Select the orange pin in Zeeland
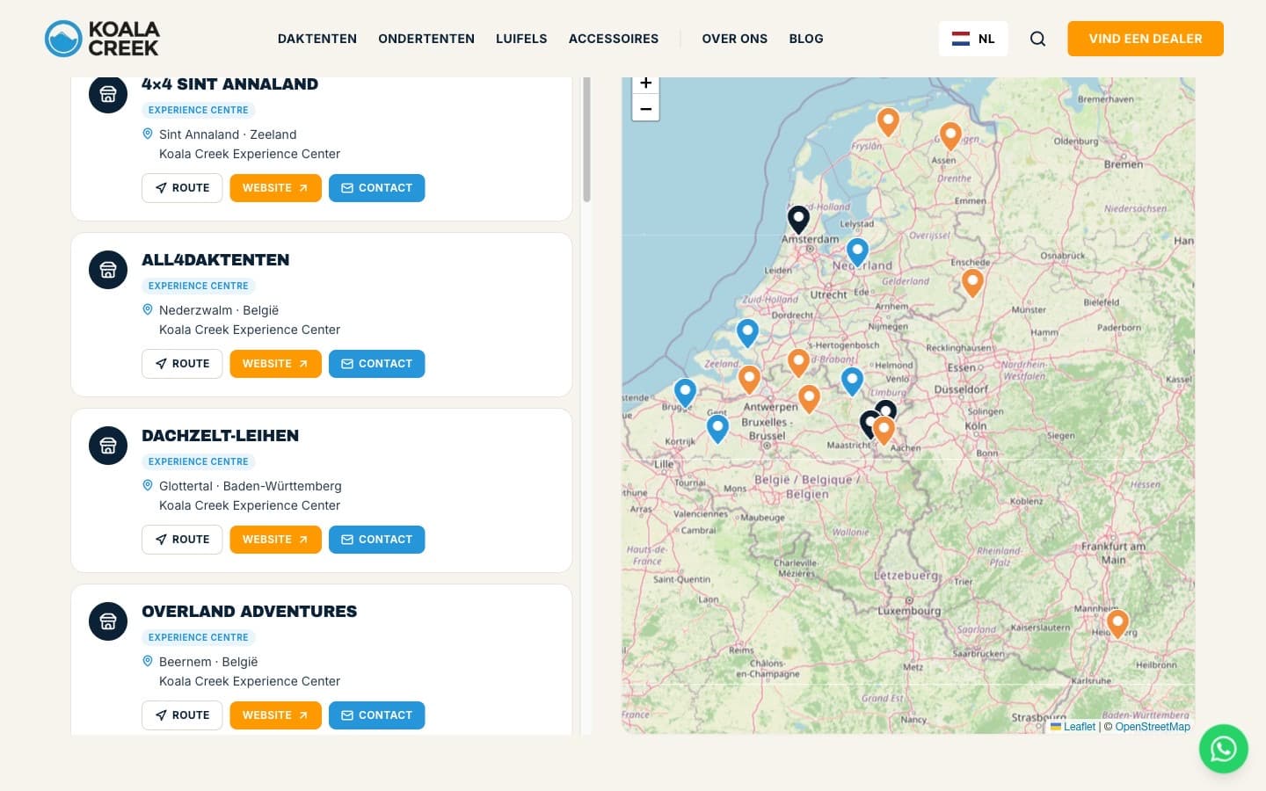The image size is (1266, 791). (x=749, y=380)
